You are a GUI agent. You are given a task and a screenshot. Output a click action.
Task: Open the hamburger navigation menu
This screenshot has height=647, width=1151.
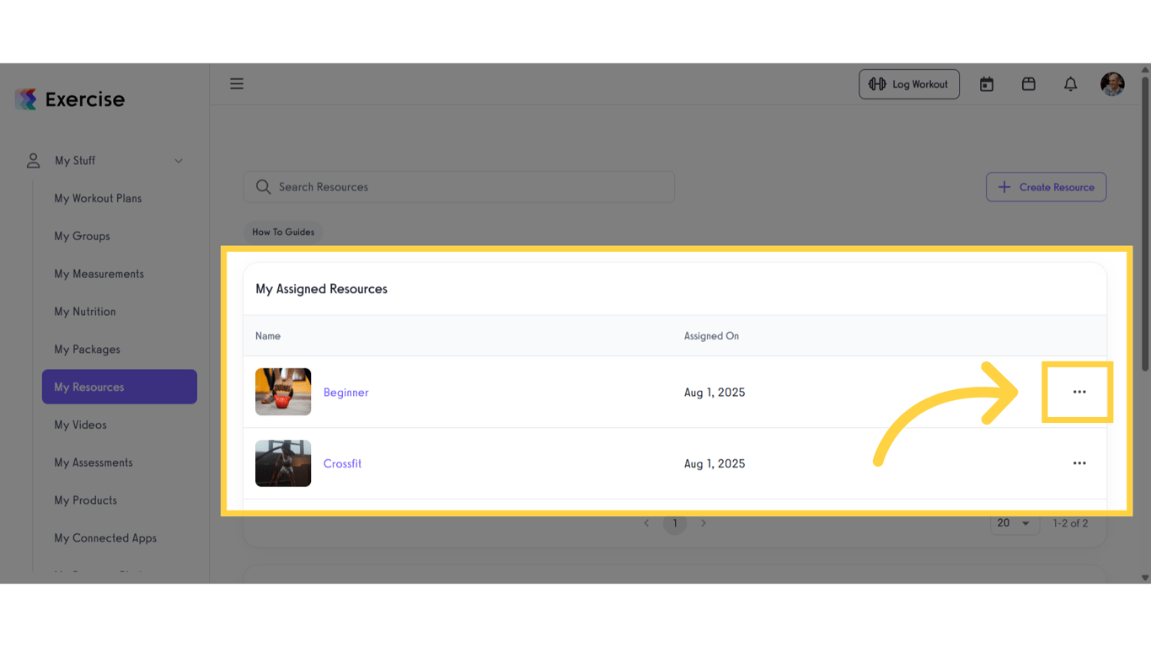tap(237, 83)
